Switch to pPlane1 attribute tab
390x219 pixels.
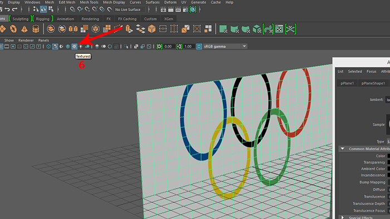point(347,83)
